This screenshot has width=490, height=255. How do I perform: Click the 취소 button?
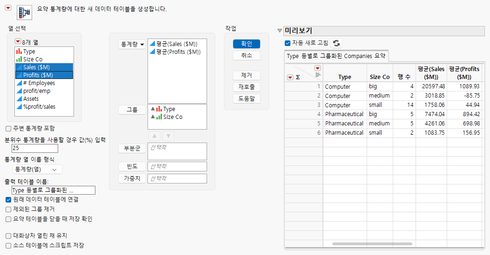[247, 55]
